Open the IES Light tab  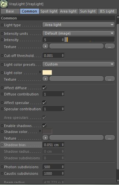(x=107, y=11)
